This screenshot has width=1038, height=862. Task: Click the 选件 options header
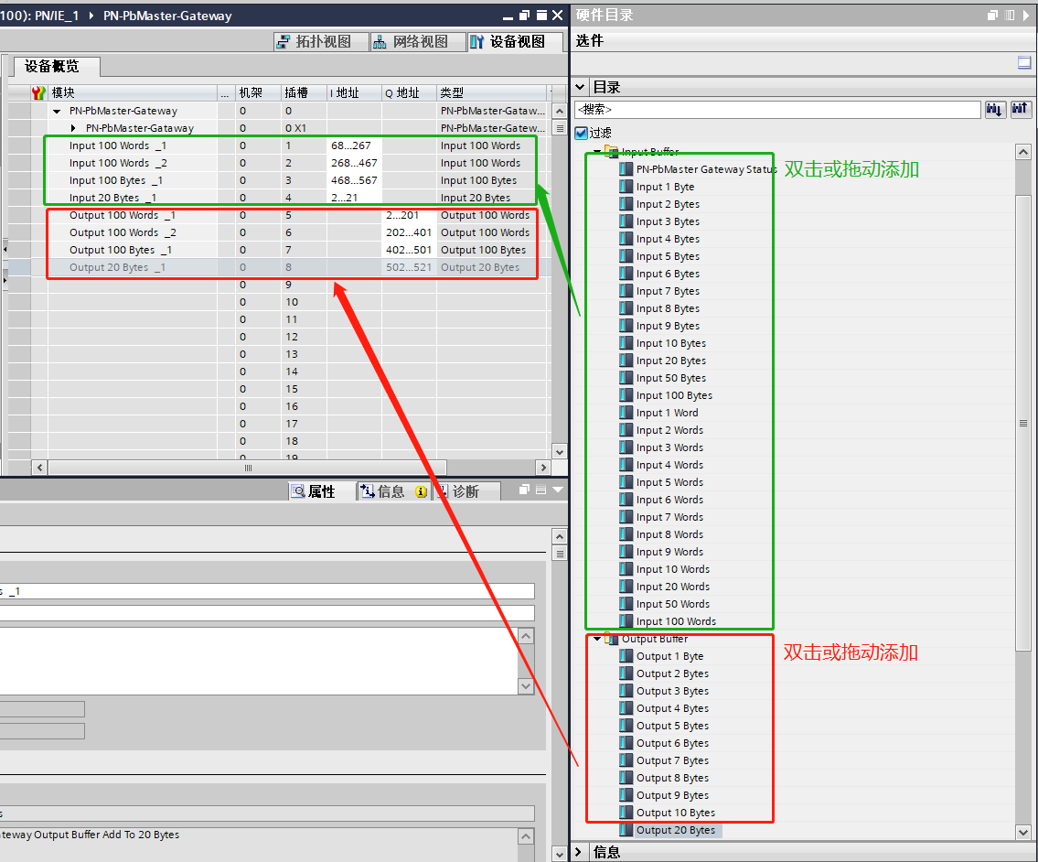(x=590, y=41)
